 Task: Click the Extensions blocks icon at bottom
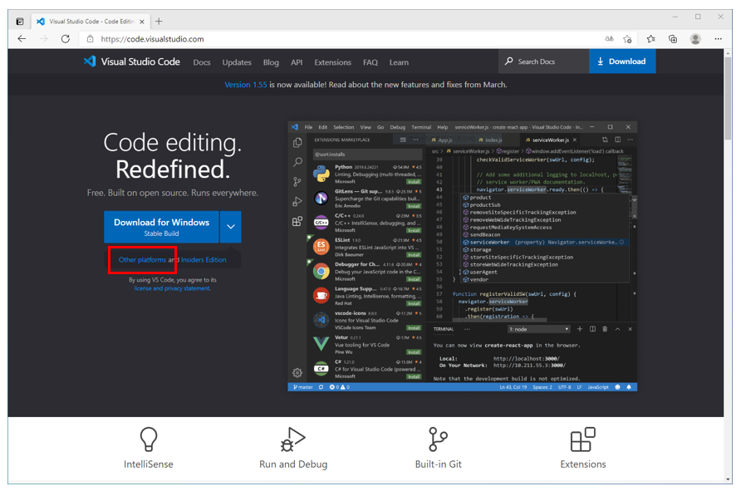(x=583, y=439)
